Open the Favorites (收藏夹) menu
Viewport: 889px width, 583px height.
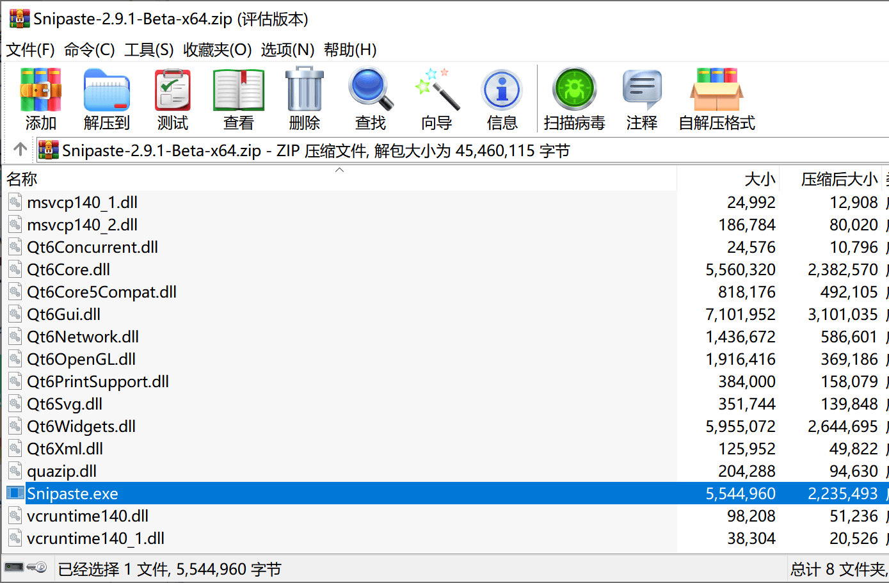[217, 50]
